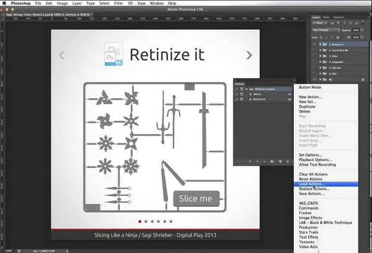The width and height of the screenshot is (372, 253).
Task: Choose Button Mode from the panel menu
Action: [x=326, y=87]
